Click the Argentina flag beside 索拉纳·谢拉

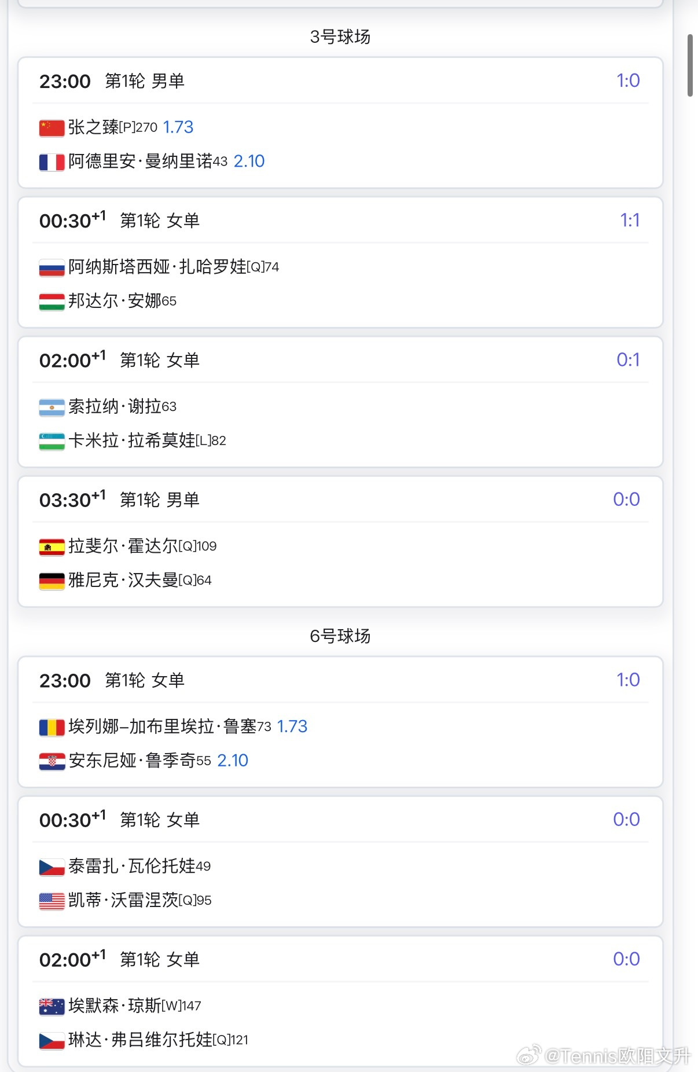point(52,407)
